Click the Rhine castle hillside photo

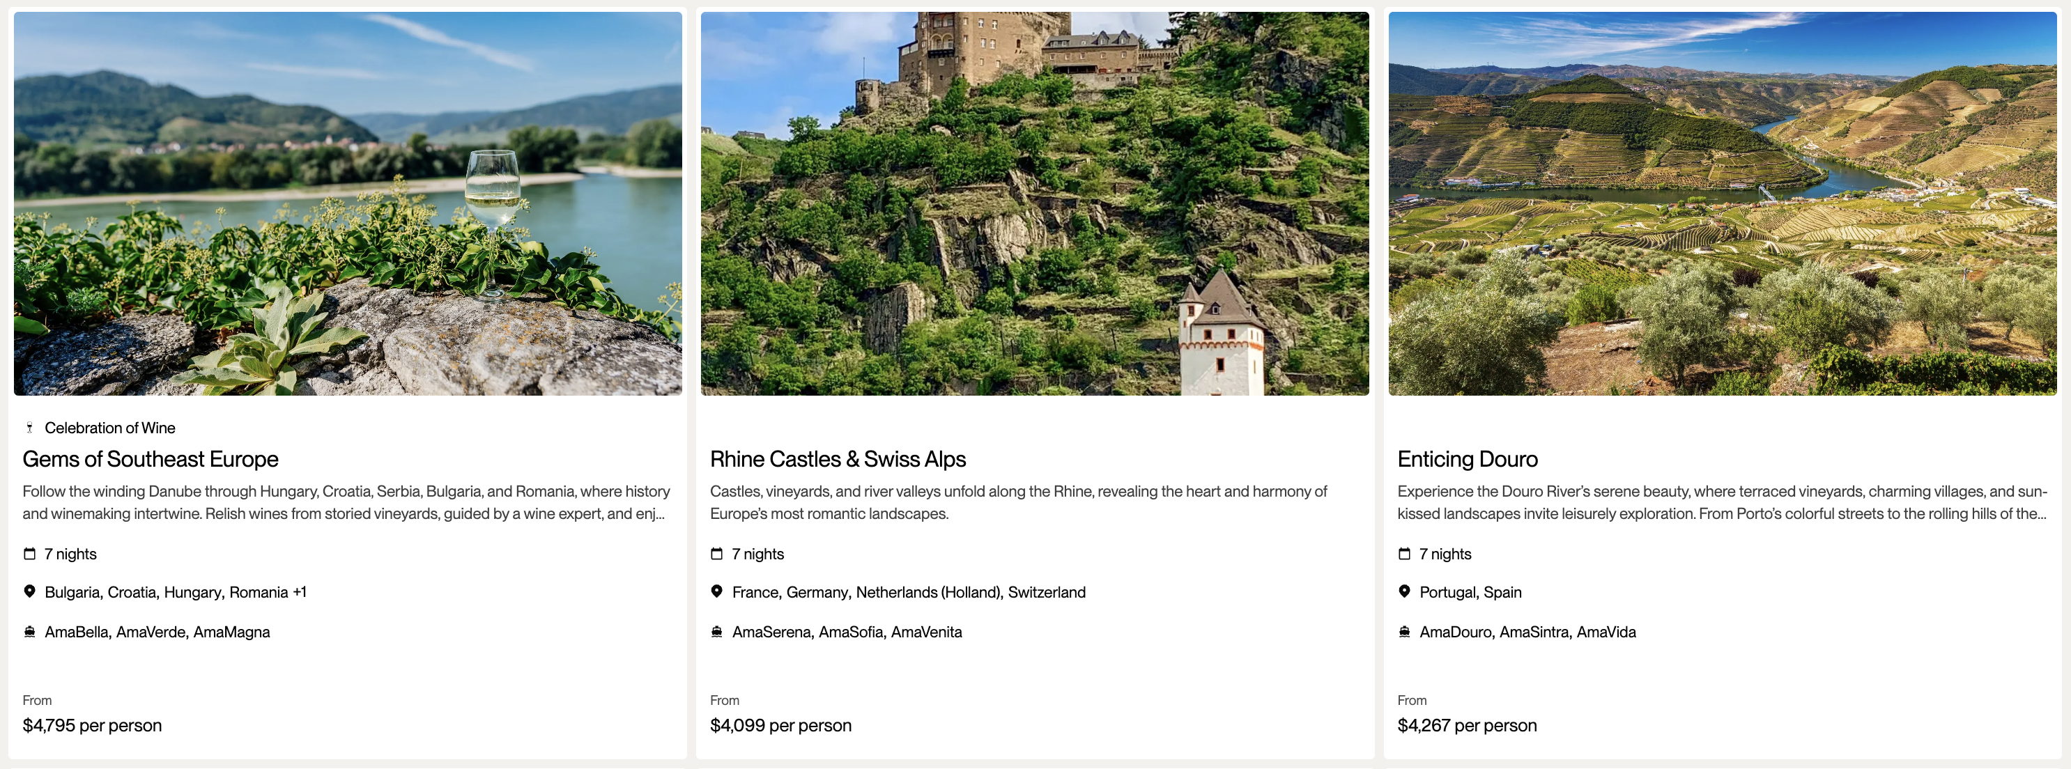click(x=1034, y=203)
